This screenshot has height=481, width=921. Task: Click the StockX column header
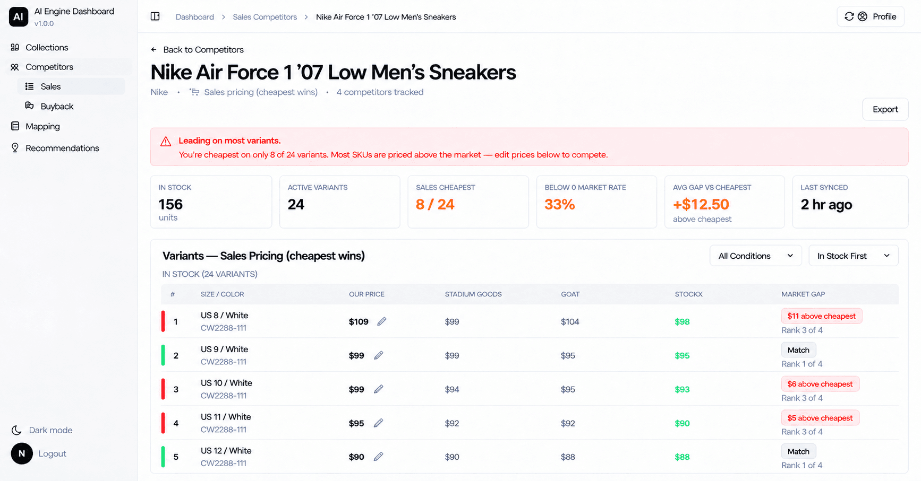688,294
